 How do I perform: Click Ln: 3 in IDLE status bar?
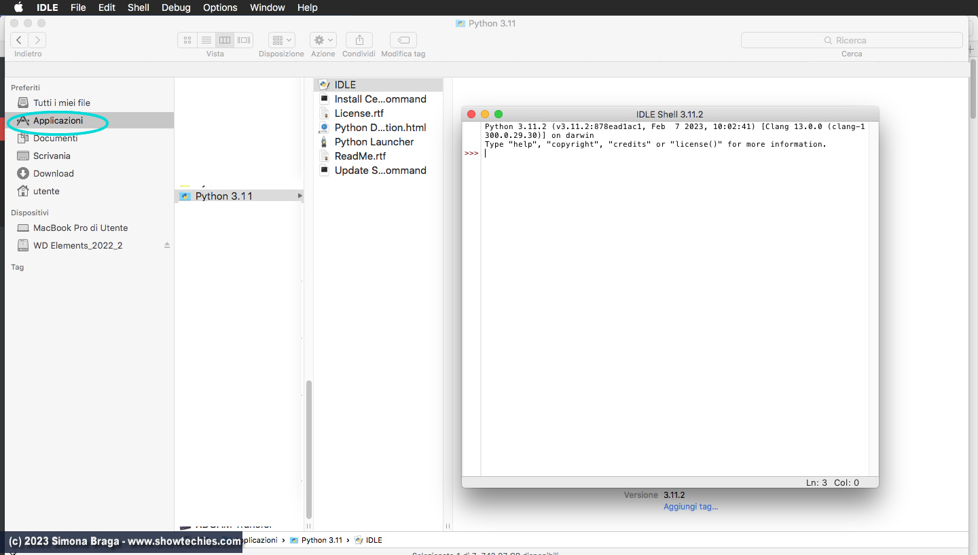tap(816, 482)
